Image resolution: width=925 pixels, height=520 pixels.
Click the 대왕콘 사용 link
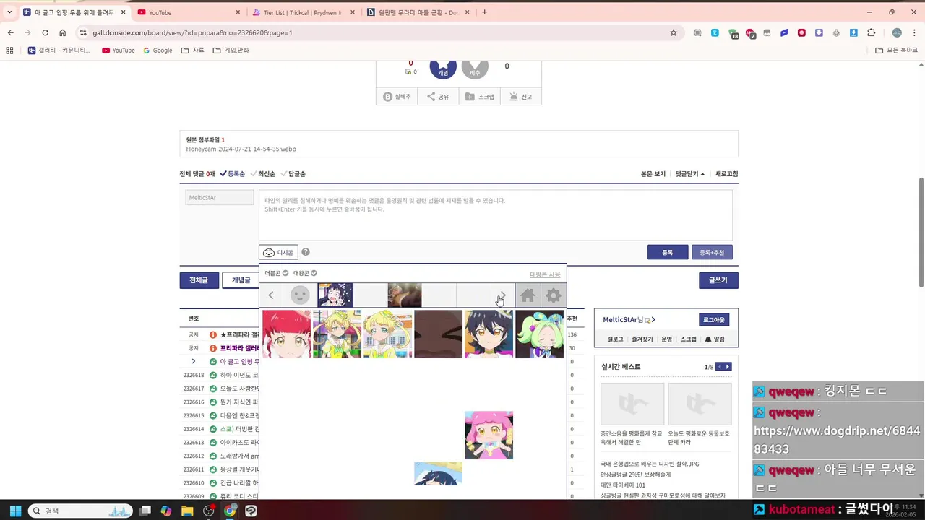[545, 274]
